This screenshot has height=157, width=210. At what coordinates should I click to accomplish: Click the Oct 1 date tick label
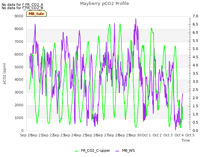(146, 135)
